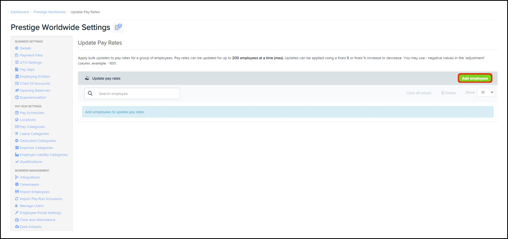Click the Delete button
Image resolution: width=508 pixels, height=239 pixels.
point(448,93)
